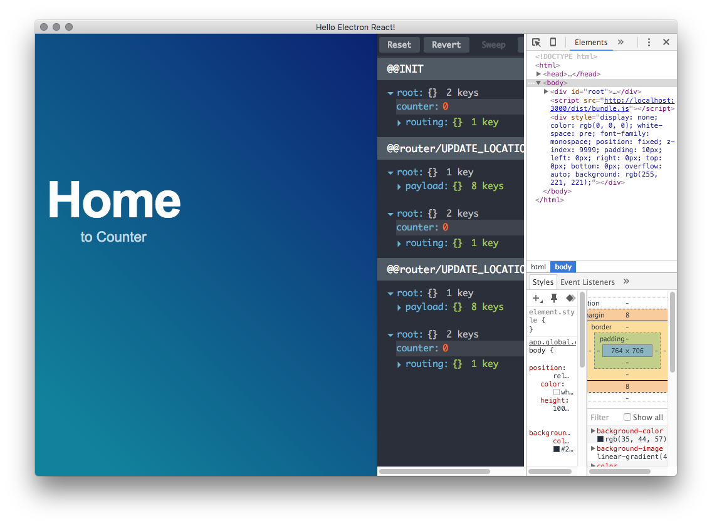Click the hidden div style="display: none" element
Image resolution: width=712 pixels, height=526 pixels.
pyautogui.click(x=612, y=150)
